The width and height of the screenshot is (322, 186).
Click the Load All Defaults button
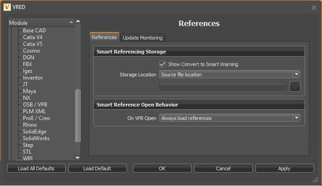[36, 168]
